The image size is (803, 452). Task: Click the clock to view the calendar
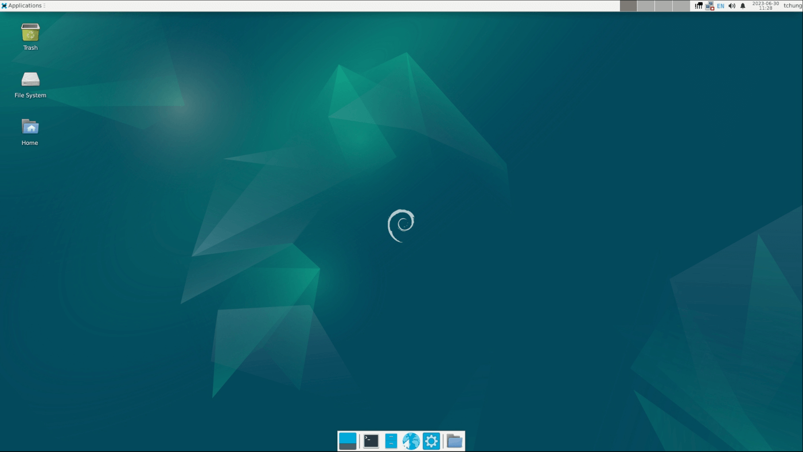(x=765, y=6)
